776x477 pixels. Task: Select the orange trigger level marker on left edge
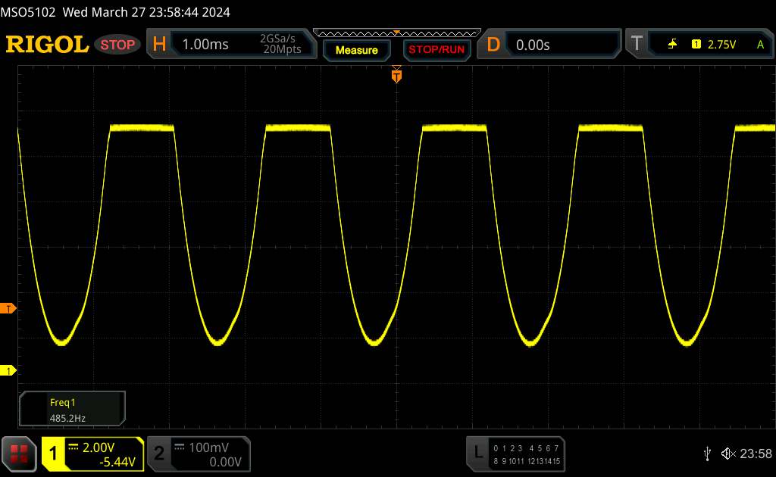click(8, 308)
